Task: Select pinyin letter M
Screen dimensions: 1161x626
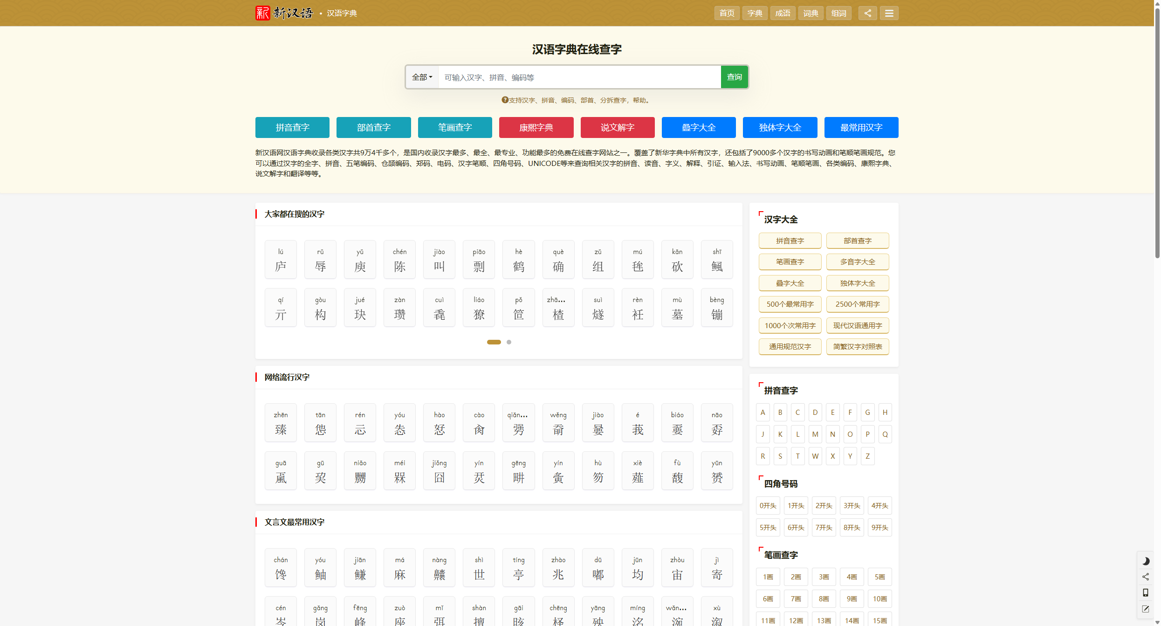Action: click(815, 434)
